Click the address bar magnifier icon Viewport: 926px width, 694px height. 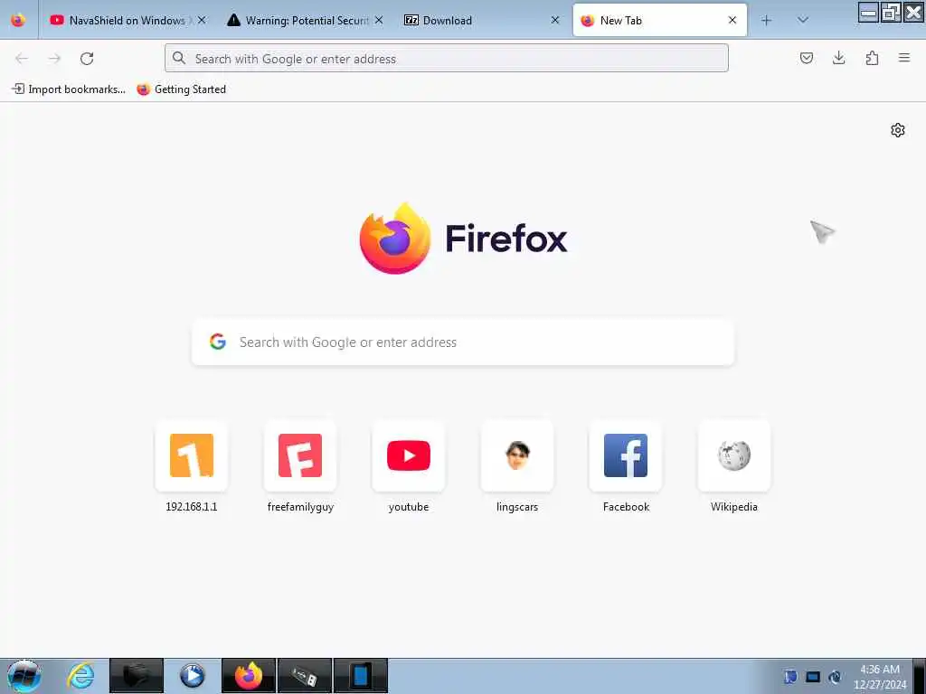[179, 58]
